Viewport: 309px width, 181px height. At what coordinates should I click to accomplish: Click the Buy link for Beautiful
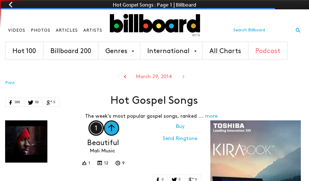(x=180, y=126)
